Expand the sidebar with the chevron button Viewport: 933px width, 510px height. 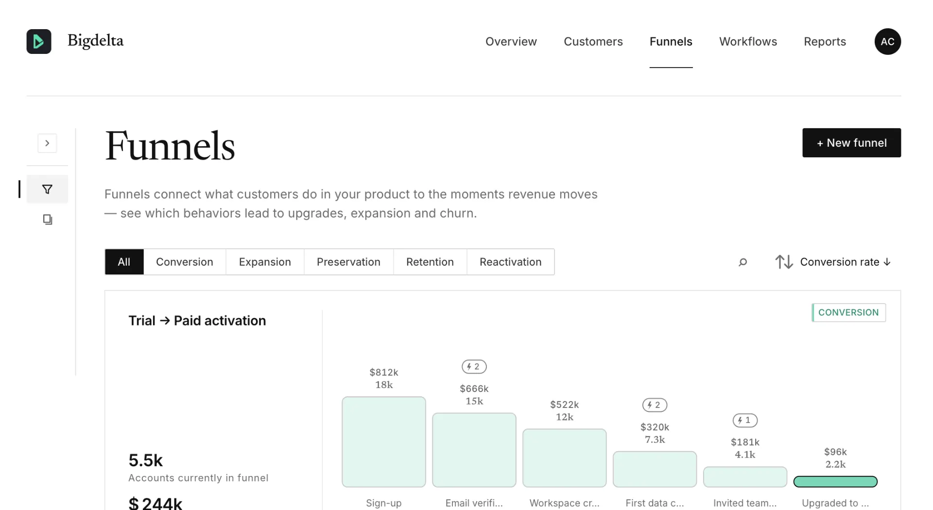(x=47, y=143)
